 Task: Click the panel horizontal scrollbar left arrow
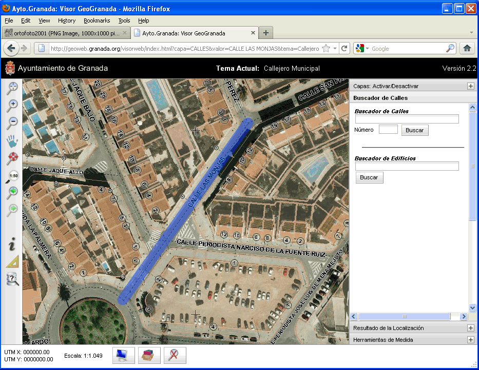point(354,316)
